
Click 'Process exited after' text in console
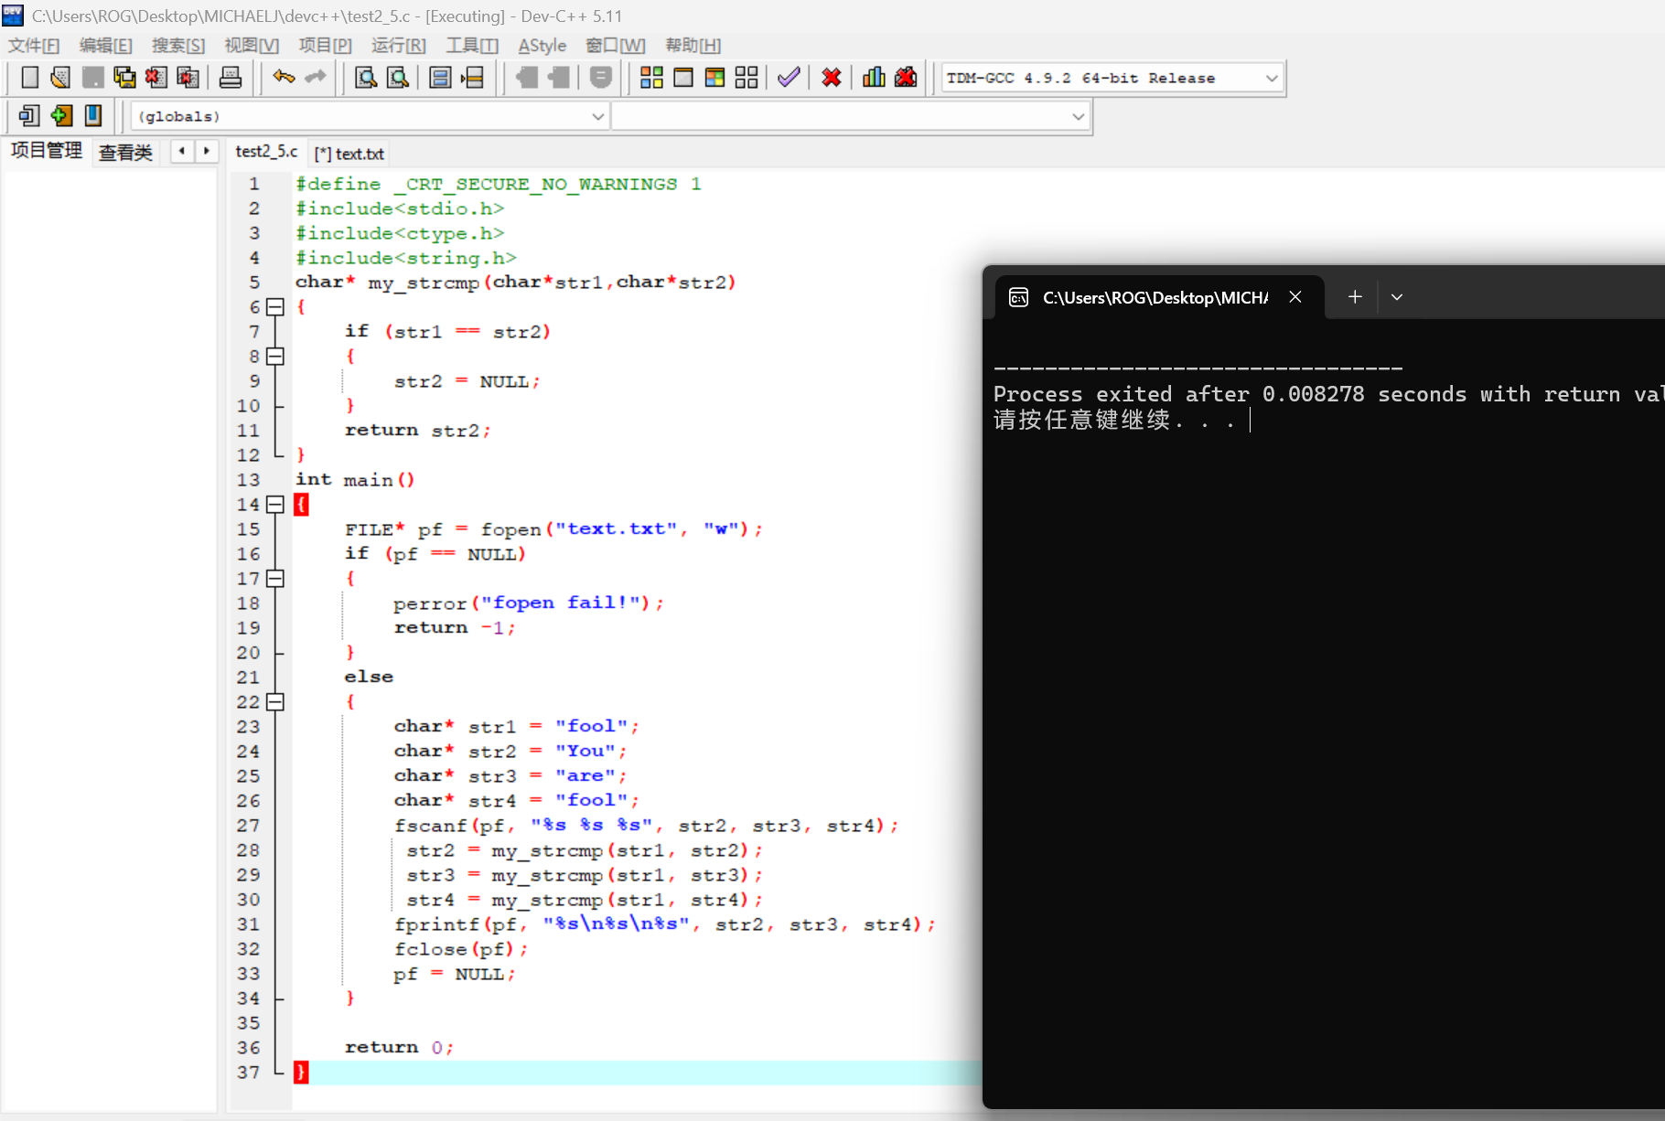(x=1122, y=394)
